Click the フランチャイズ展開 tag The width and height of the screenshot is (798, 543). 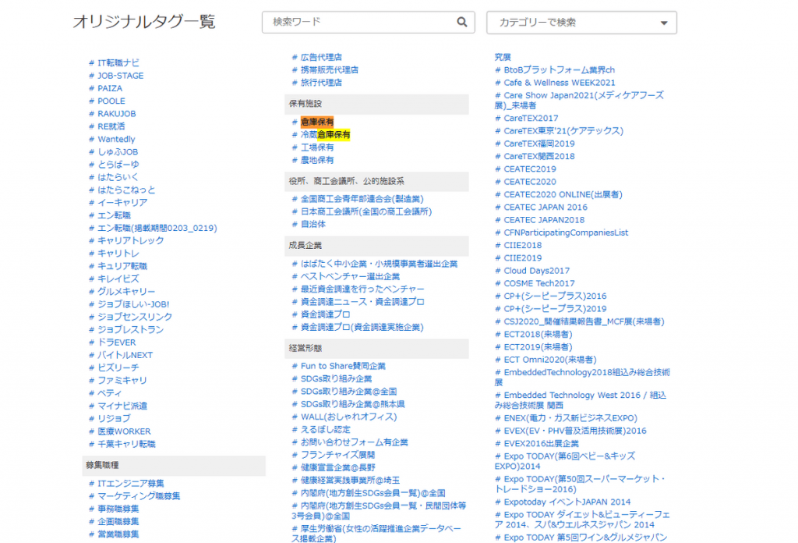coord(337,455)
